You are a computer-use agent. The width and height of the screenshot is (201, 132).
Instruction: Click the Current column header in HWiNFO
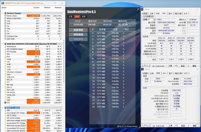36,8
